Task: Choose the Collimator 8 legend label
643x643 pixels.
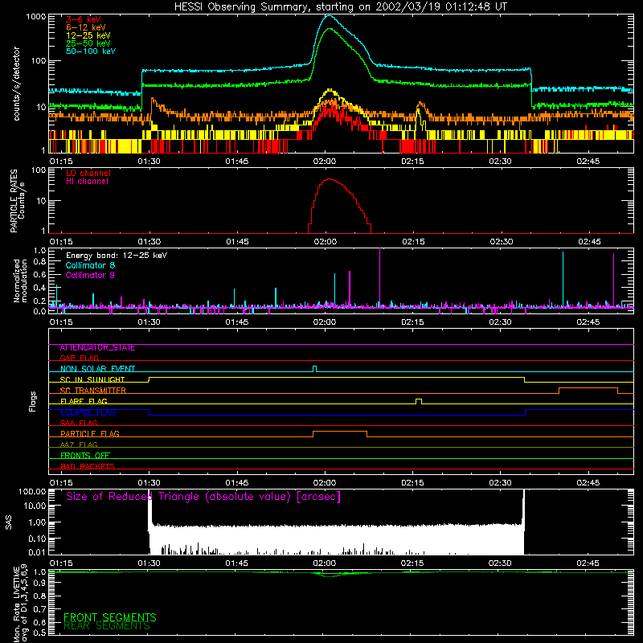Action: point(90,265)
